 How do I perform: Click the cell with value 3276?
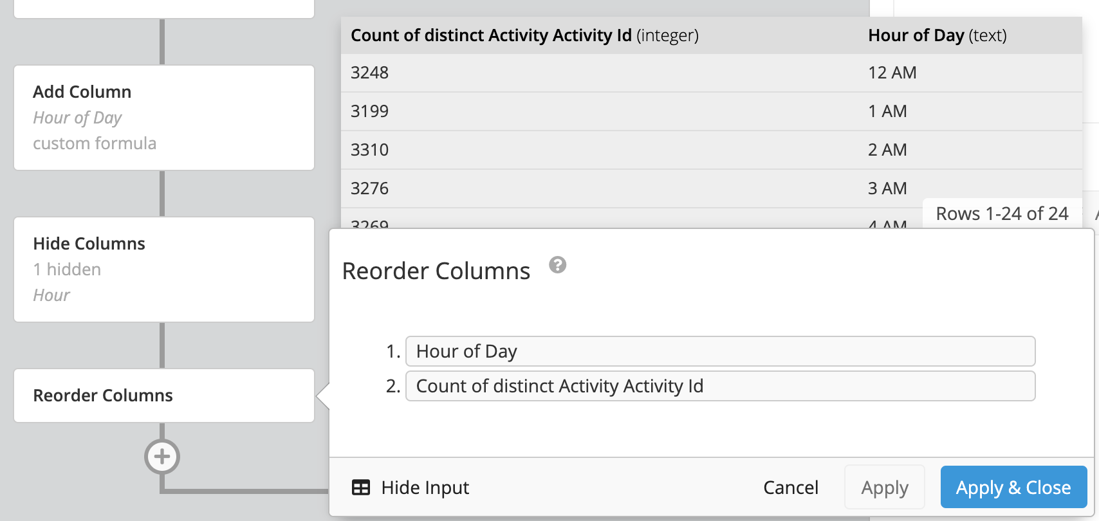coord(369,188)
